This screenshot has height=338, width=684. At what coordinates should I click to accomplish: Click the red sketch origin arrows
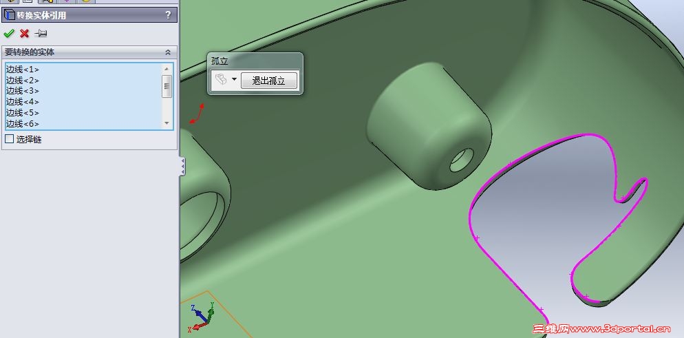196,114
